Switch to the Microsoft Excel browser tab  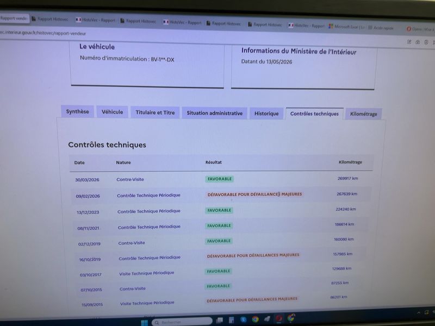point(347,27)
